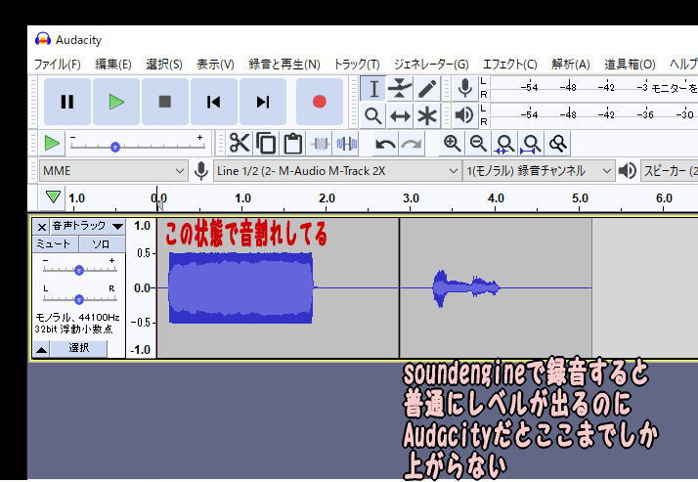Click the Pause transport button

(x=67, y=102)
